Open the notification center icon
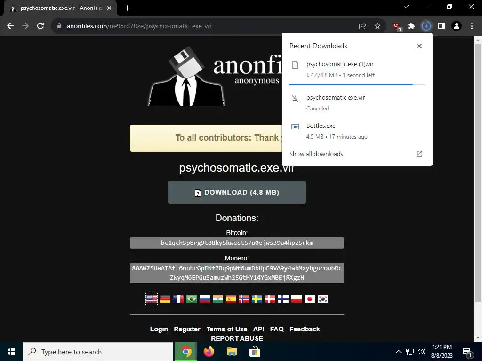This screenshot has height=361, width=482. coord(467,352)
